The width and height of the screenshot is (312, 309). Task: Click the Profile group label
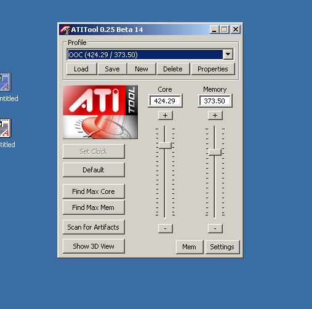pos(77,42)
